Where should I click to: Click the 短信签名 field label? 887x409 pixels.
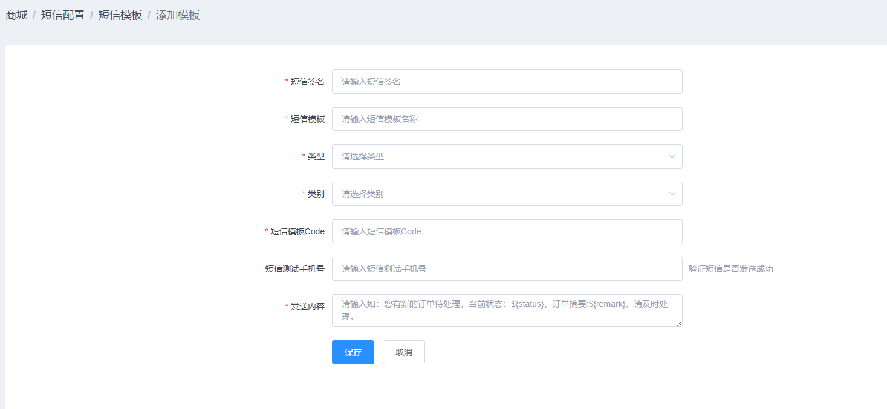tap(307, 82)
